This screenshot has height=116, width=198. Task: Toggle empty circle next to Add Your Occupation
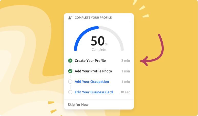[70, 82]
